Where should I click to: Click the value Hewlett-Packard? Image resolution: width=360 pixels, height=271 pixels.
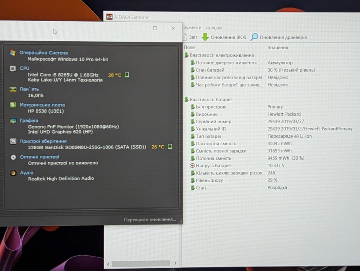point(284,114)
